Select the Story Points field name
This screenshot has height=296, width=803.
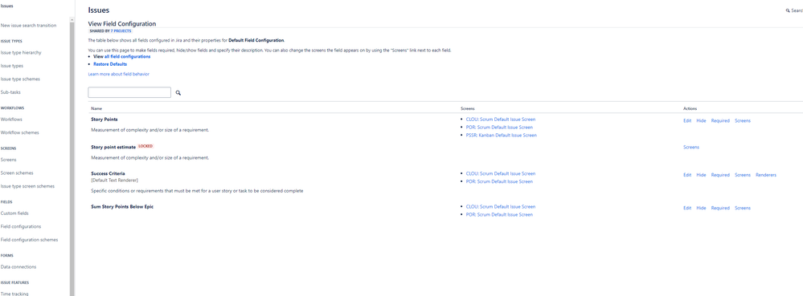[104, 120]
